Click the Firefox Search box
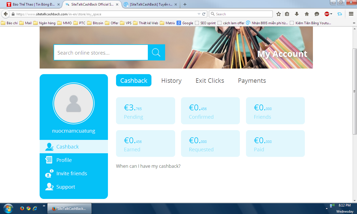This screenshot has height=214, width=357. point(241,14)
